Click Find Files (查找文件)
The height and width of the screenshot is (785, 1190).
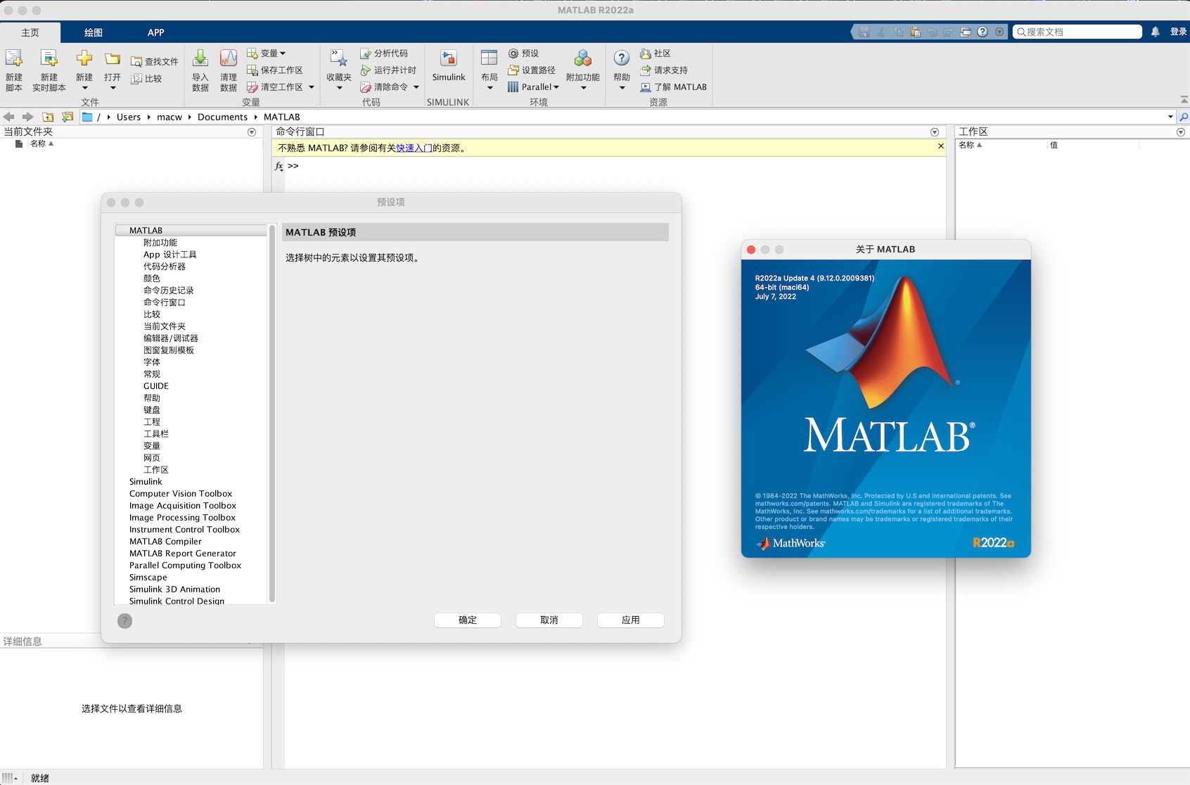pyautogui.click(x=155, y=62)
